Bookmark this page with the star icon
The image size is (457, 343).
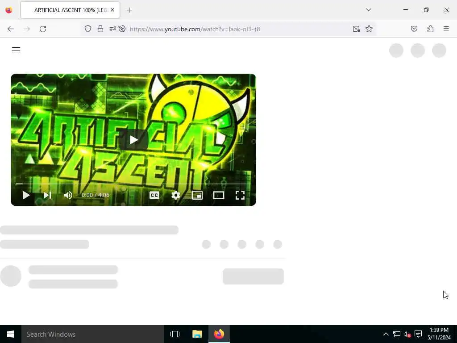click(369, 29)
